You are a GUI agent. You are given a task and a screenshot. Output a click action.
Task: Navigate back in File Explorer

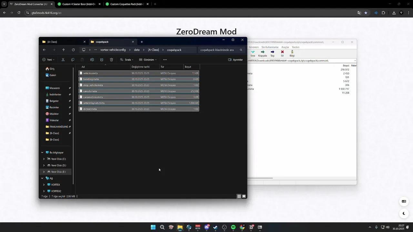(44, 50)
